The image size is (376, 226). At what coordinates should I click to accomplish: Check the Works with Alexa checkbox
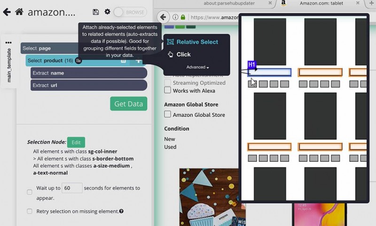[167, 90]
